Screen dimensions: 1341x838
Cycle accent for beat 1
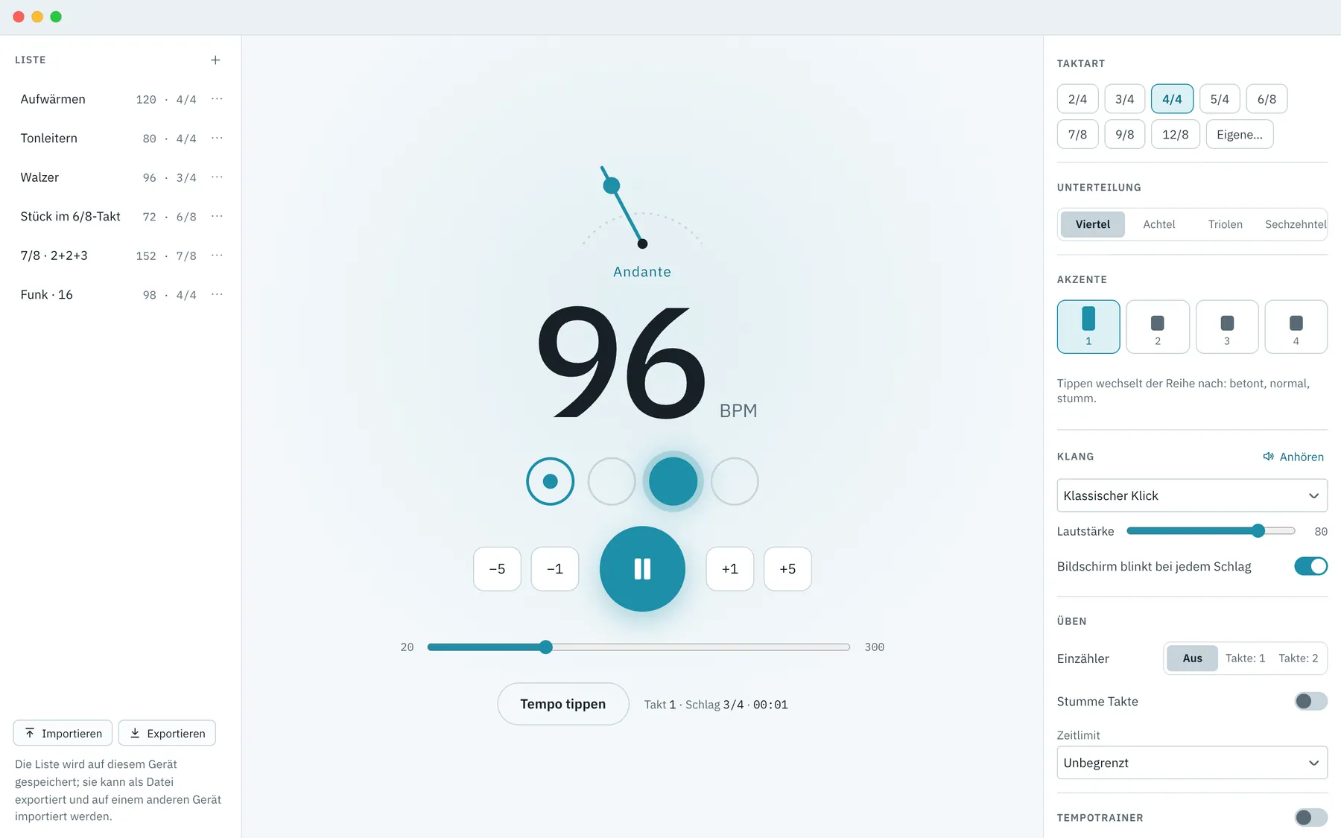click(1088, 326)
